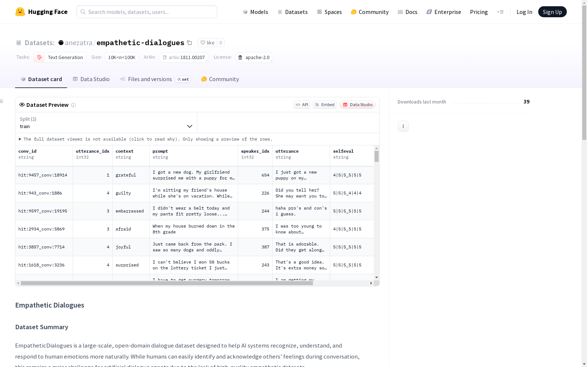Open the Split dropdown showing train
Viewport: 587px width, 367px height.
(106, 123)
